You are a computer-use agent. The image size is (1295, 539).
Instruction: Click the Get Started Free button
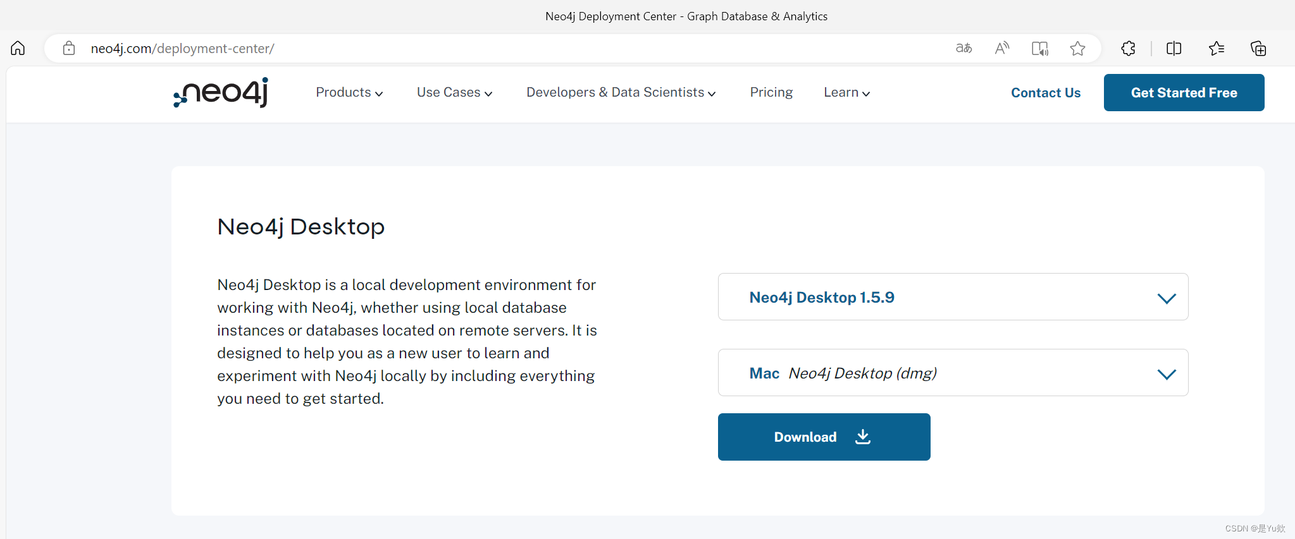pos(1184,92)
